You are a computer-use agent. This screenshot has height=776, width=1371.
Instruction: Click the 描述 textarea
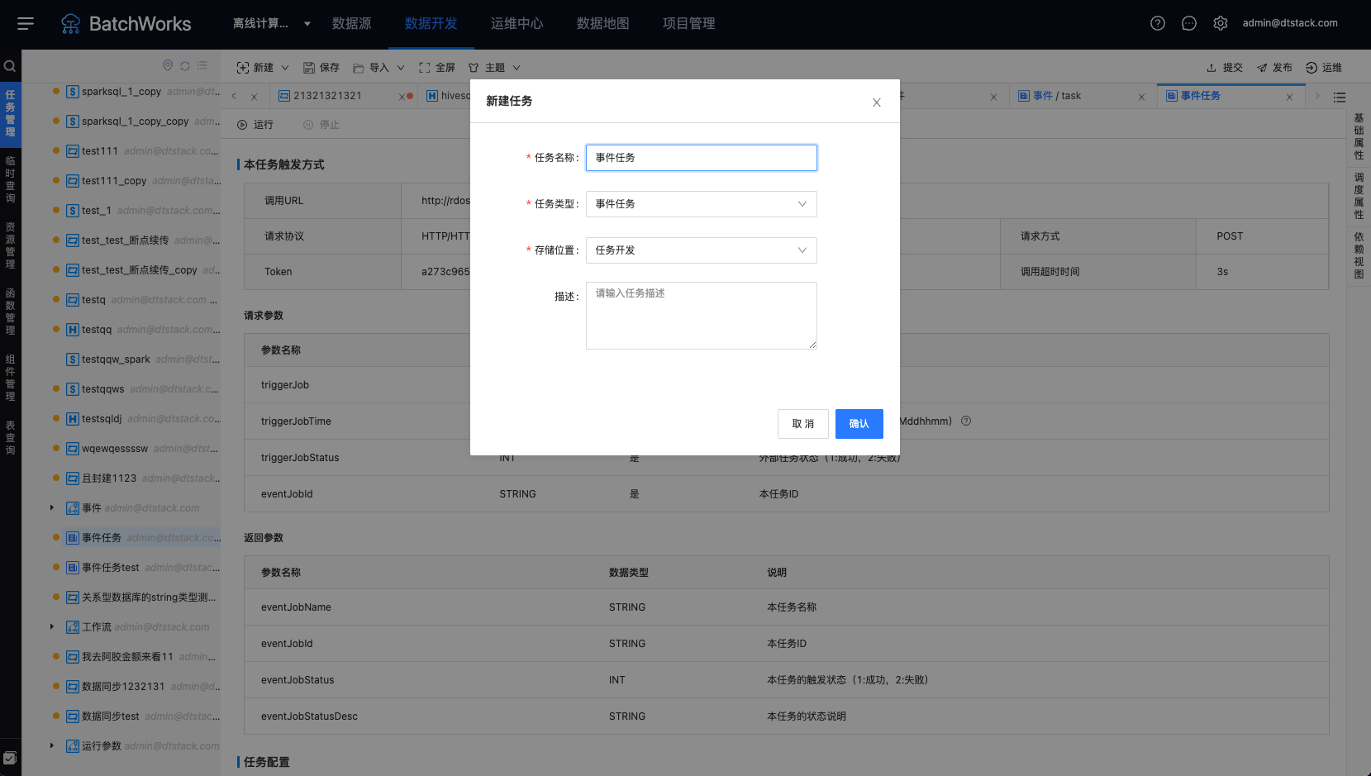[701, 316]
